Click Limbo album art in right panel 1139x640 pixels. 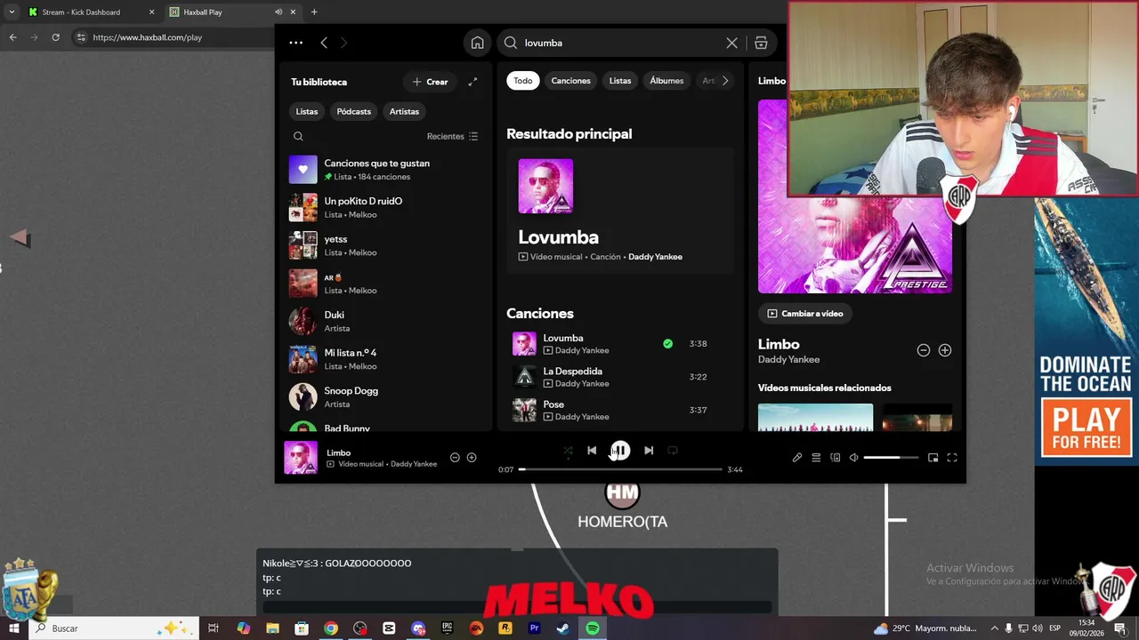point(854,196)
